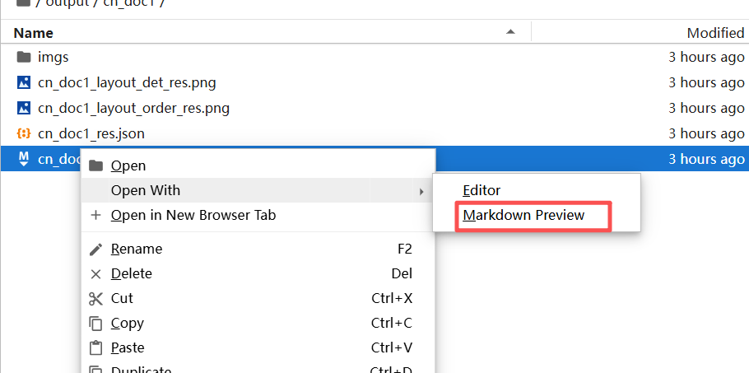Sort files by Name column header
749x373 pixels.
34,33
